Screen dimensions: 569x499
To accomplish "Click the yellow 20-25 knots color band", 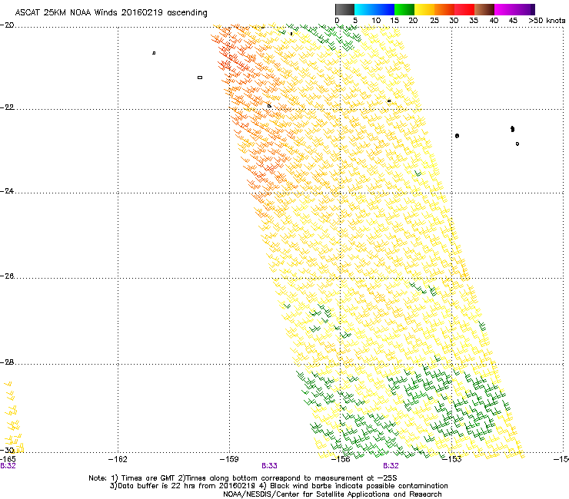I will coord(424,9).
